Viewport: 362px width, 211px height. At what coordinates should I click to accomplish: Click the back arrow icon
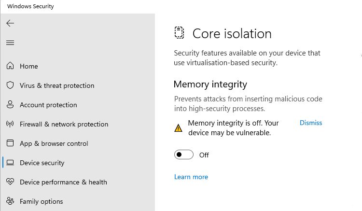[x=10, y=23]
